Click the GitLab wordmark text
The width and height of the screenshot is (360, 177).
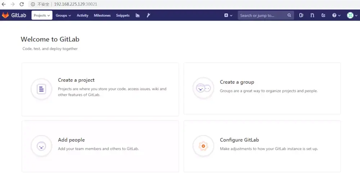coord(19,15)
